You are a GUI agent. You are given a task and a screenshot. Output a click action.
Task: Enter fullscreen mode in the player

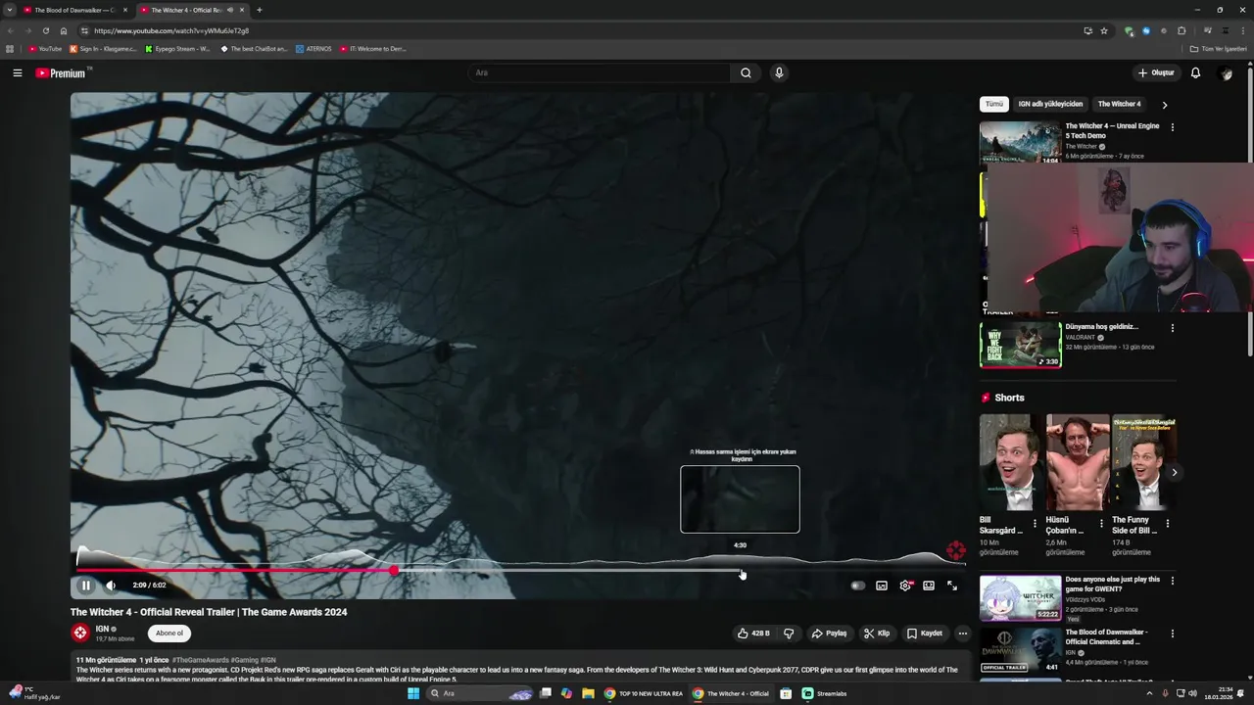pyautogui.click(x=952, y=586)
